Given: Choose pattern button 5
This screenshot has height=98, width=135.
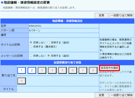Looking at the screenshot, I should [x=62, y=70].
